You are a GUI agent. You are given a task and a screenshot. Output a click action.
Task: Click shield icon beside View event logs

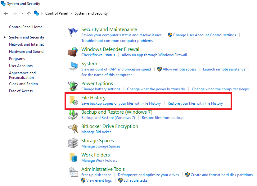pos(83,180)
